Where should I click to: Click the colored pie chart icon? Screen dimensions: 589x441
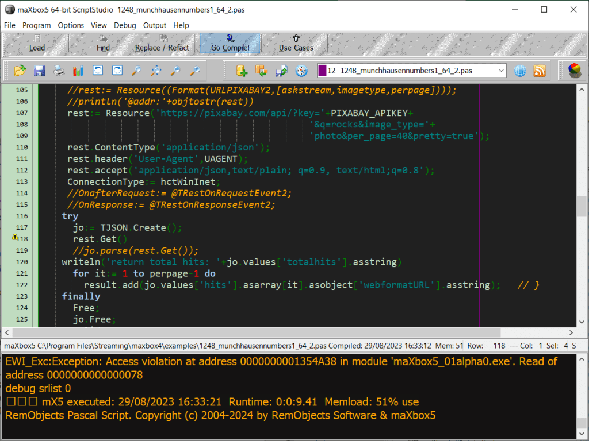pyautogui.click(x=574, y=71)
